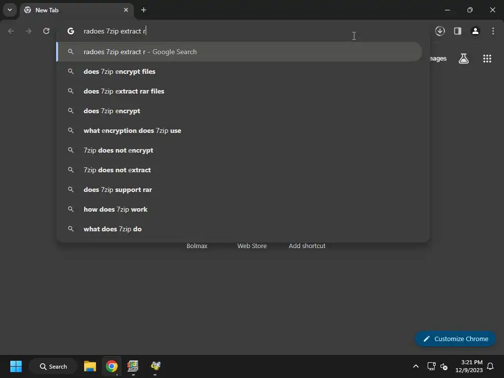Open the Images link
Viewport: 504px width, 378px height.
click(438, 59)
